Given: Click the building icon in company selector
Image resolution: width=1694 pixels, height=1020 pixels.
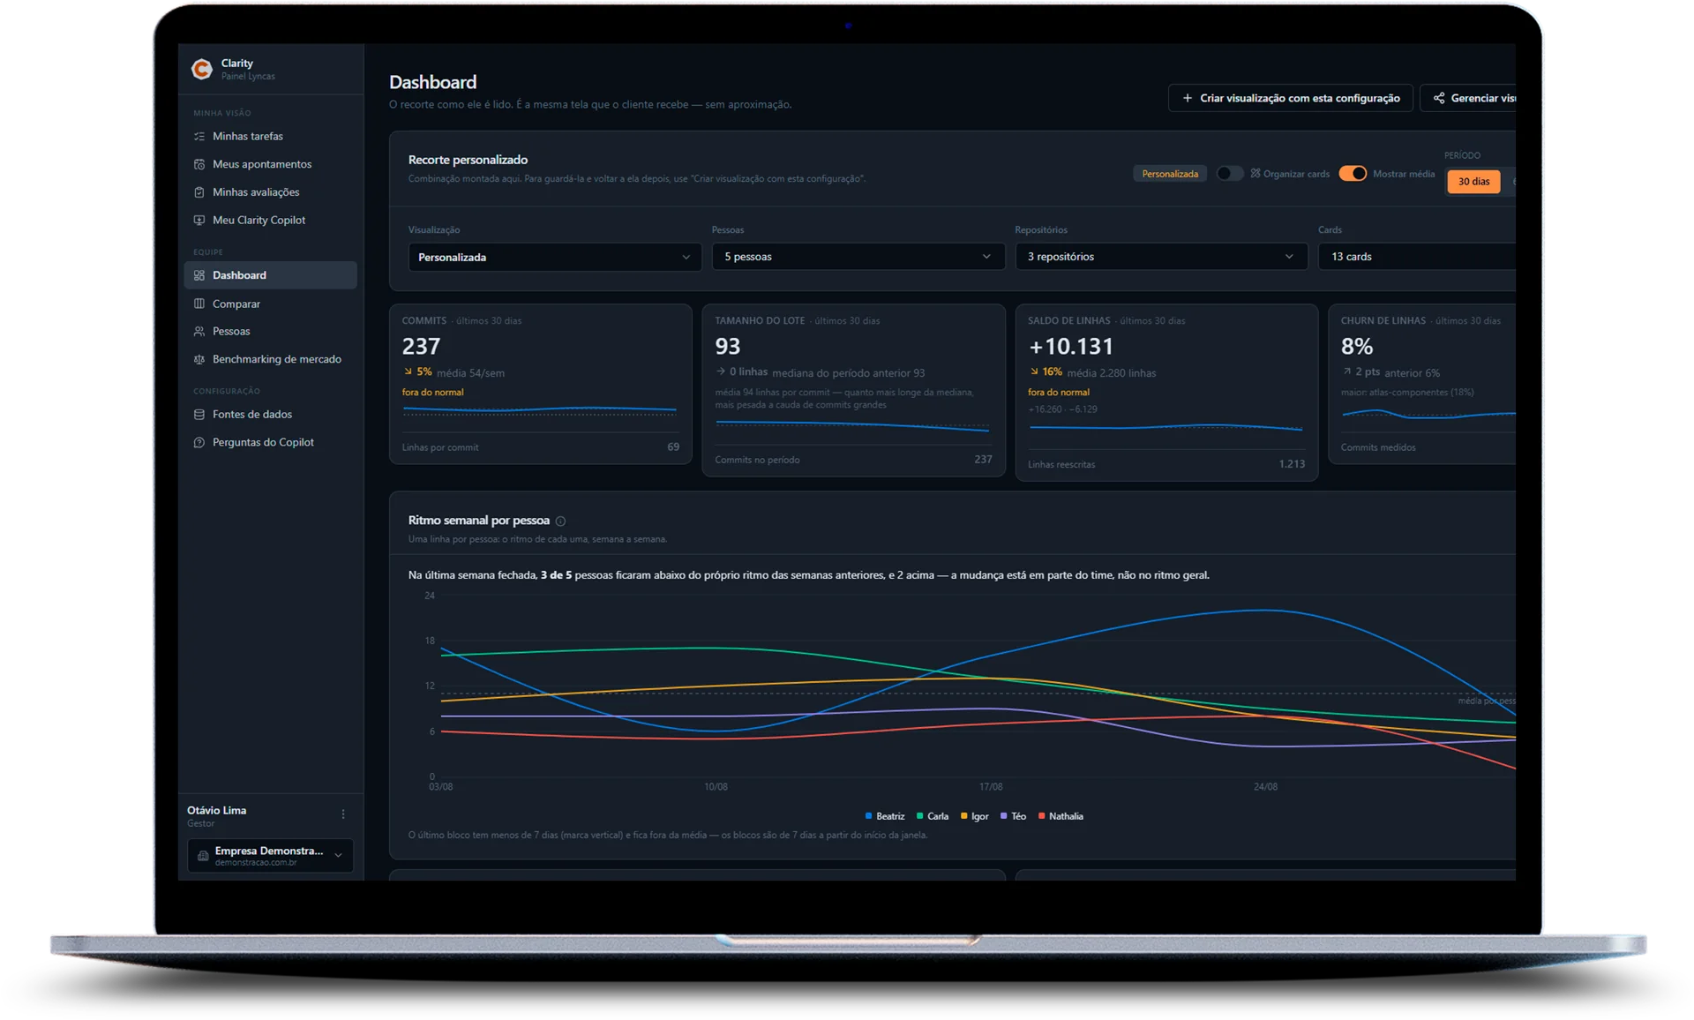Looking at the screenshot, I should coord(203,856).
